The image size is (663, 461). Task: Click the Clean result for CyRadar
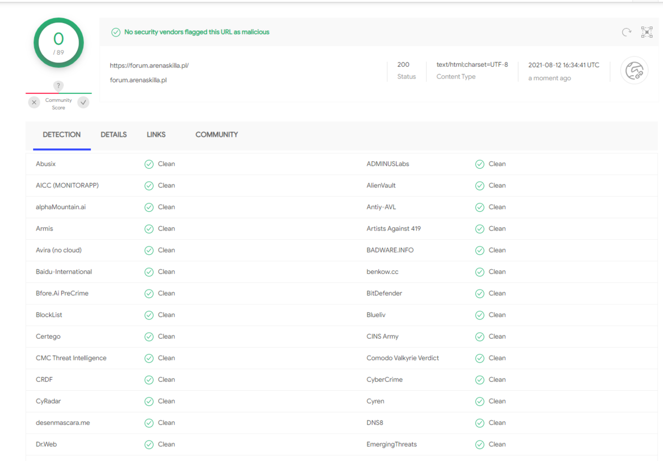(166, 401)
